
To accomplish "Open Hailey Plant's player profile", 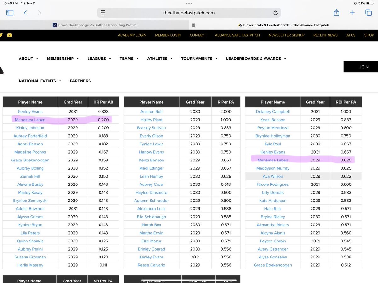I will pyautogui.click(x=152, y=120).
